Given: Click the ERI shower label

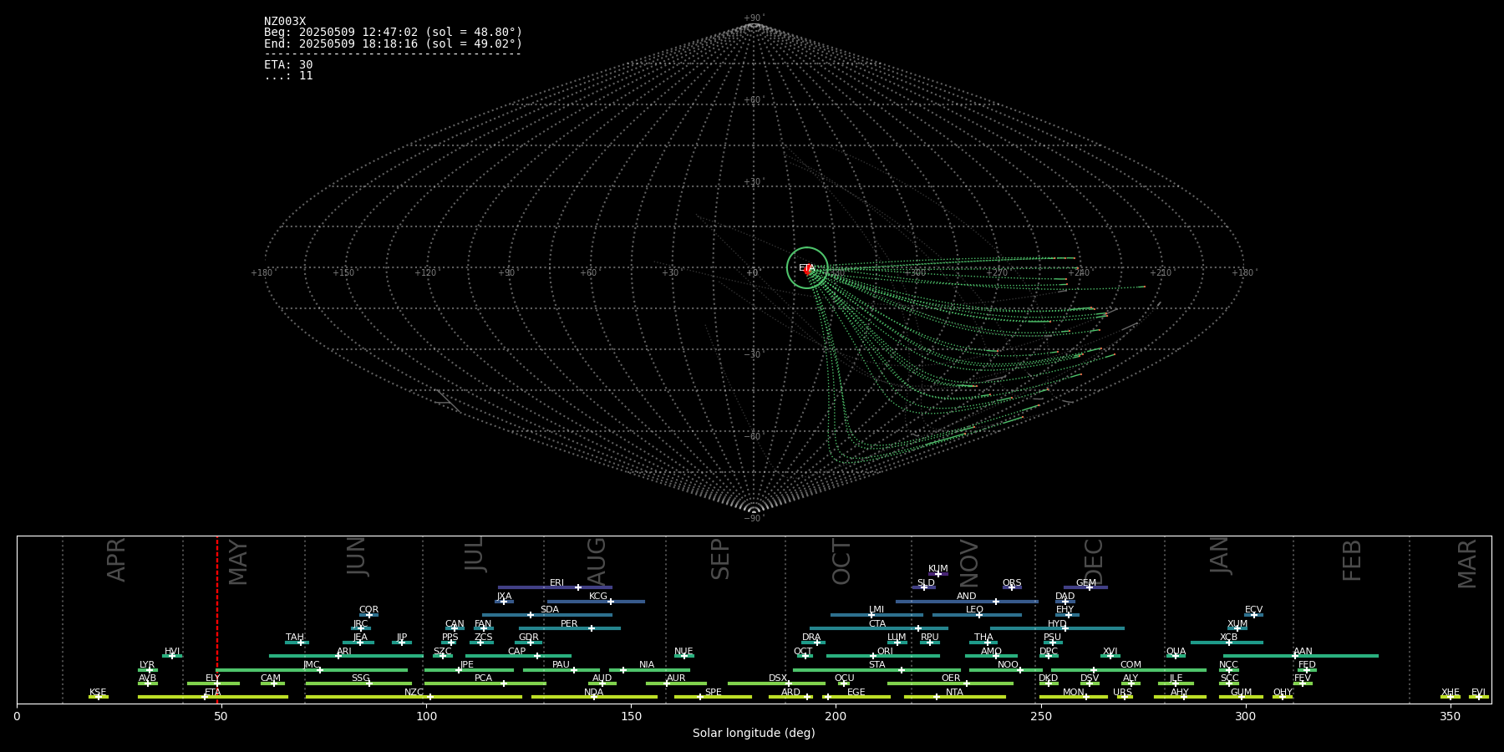Looking at the screenshot, I should pos(557,582).
